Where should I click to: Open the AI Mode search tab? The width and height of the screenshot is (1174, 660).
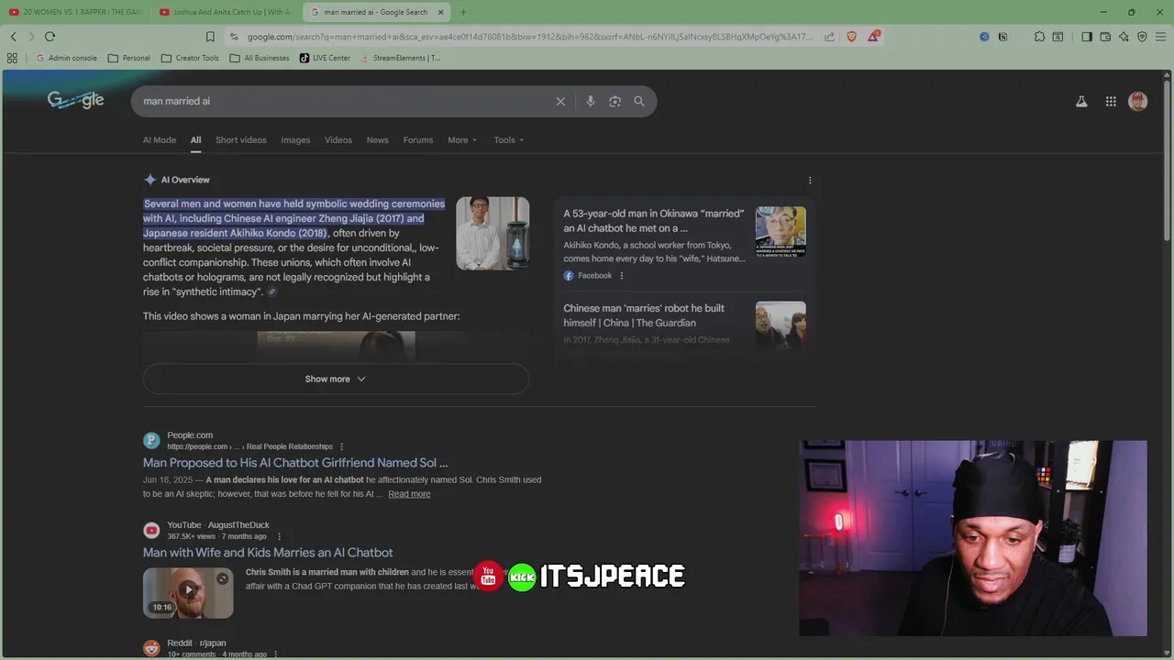click(160, 140)
